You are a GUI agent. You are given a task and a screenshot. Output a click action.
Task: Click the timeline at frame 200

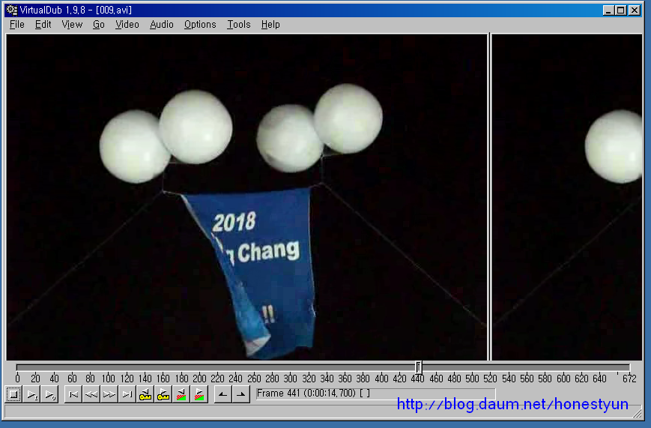[x=199, y=367]
